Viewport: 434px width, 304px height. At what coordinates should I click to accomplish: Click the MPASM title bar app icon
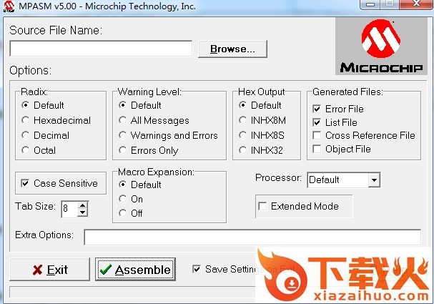(9, 7)
